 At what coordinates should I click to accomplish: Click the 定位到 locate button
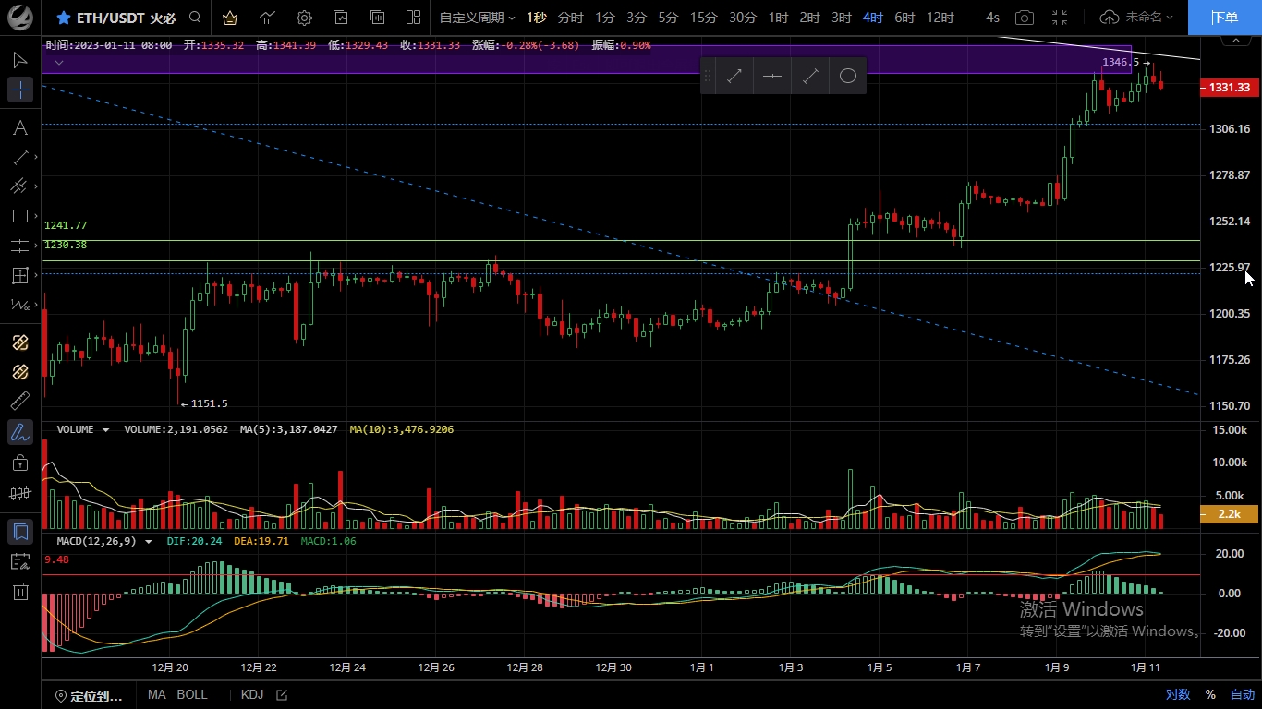tap(90, 696)
